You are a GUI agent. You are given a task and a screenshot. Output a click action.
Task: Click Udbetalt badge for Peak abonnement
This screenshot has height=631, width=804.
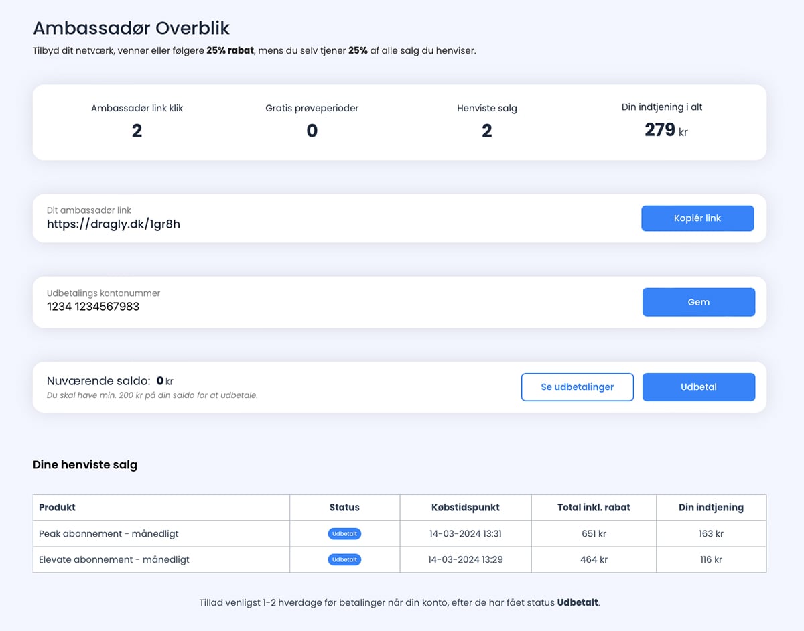(344, 534)
